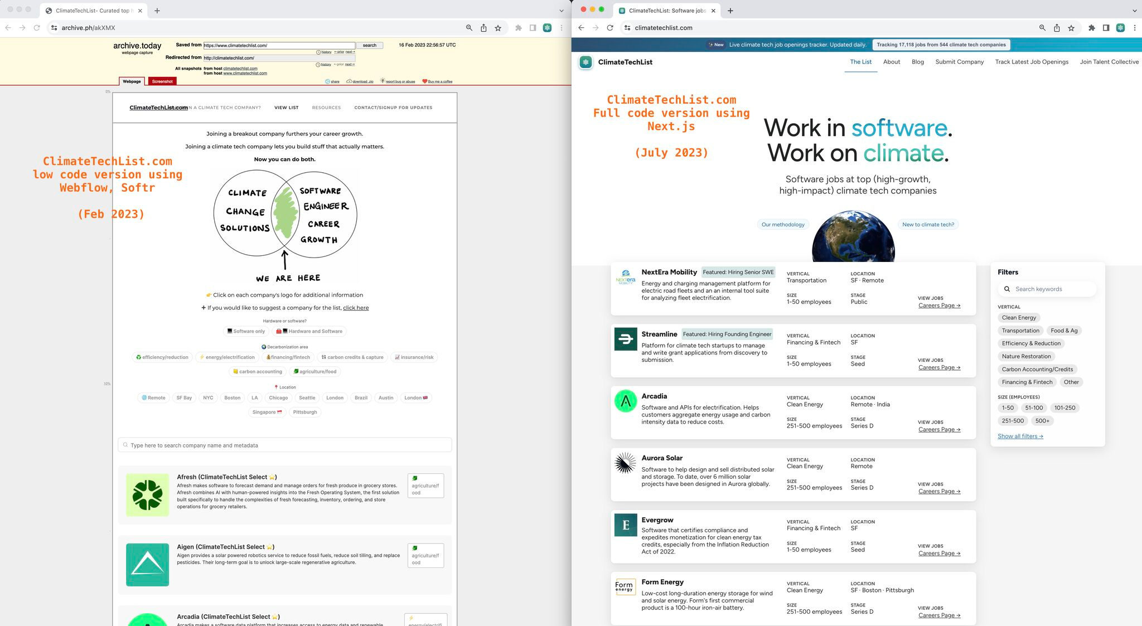The height and width of the screenshot is (626, 1142).
Task: Zoom magnifier icon in left browser address bar
Action: point(469,28)
